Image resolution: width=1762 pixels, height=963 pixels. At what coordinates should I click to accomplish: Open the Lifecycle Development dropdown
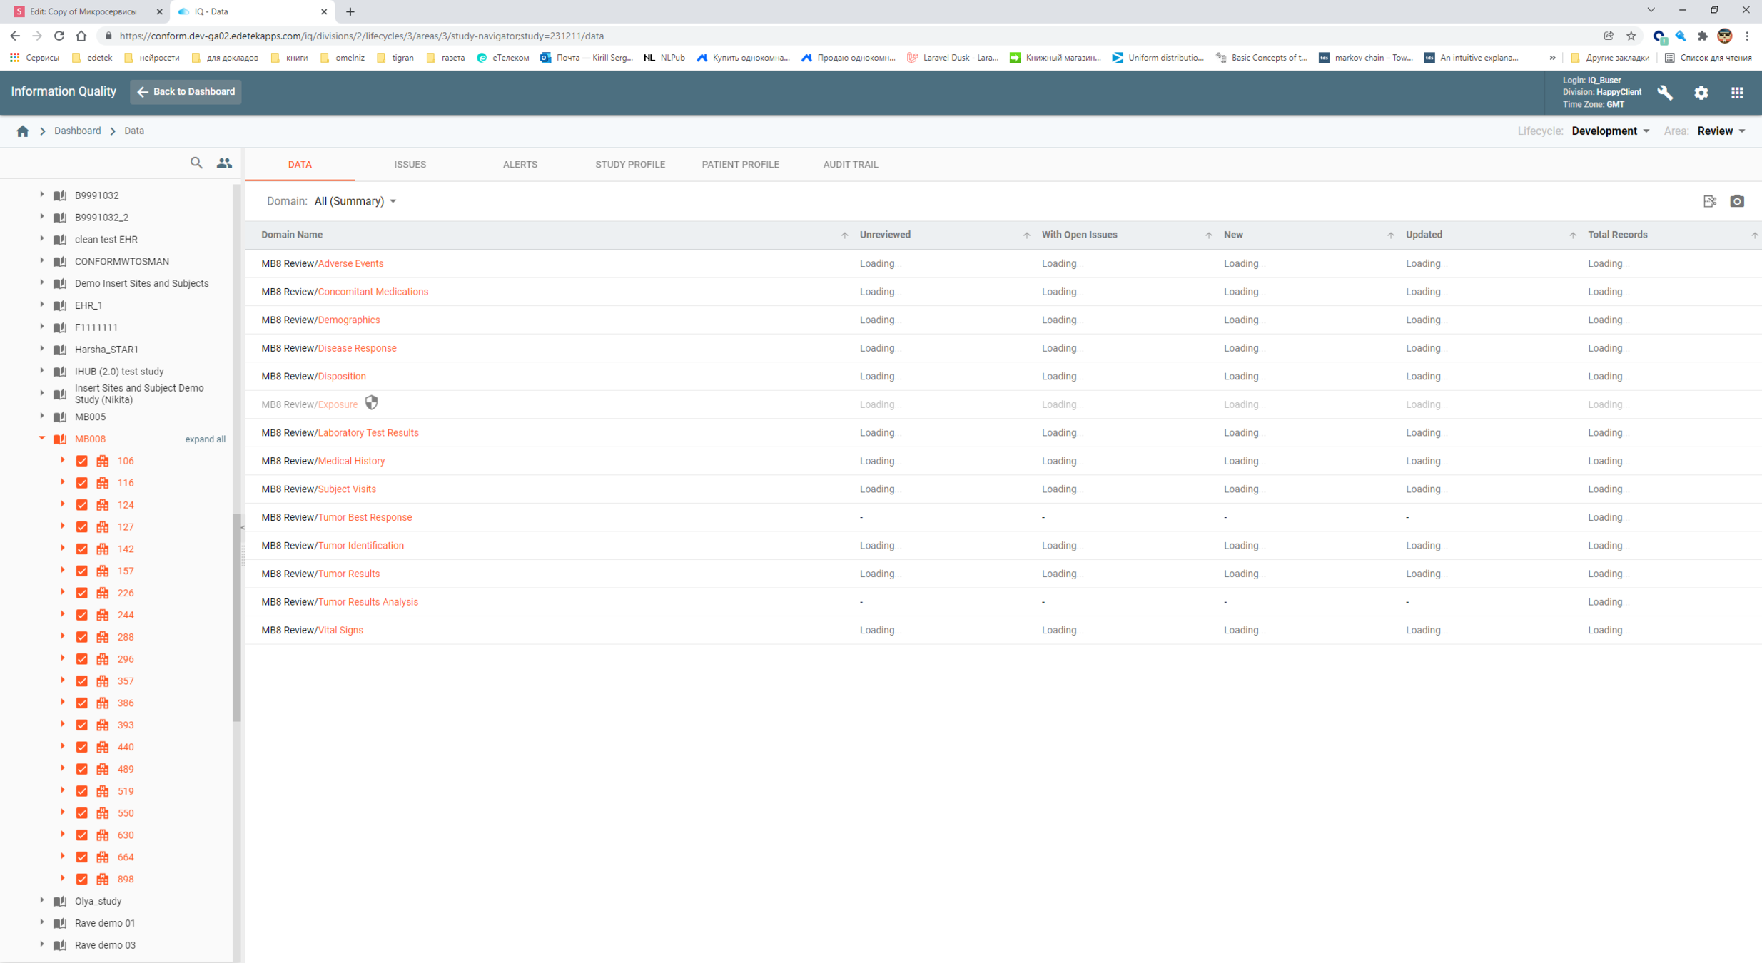(x=1610, y=131)
